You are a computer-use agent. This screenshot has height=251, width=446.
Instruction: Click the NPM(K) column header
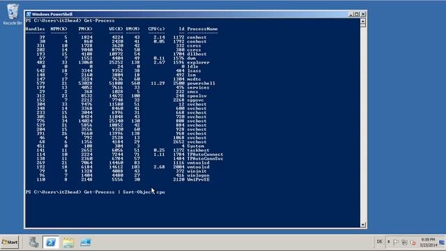pos(59,29)
